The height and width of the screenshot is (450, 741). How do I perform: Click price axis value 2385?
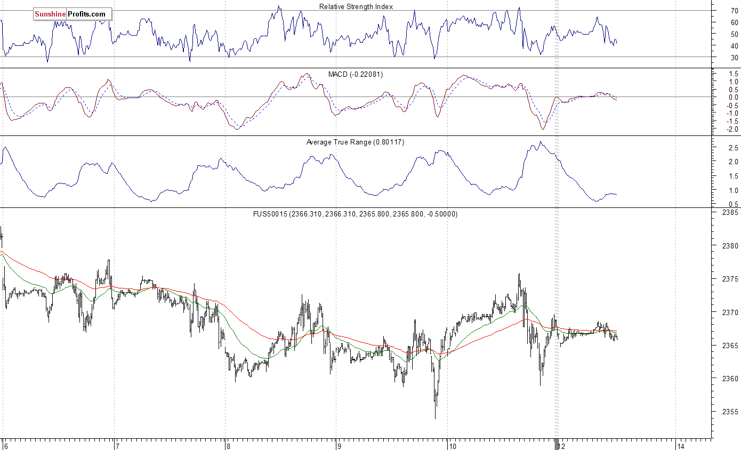click(731, 213)
